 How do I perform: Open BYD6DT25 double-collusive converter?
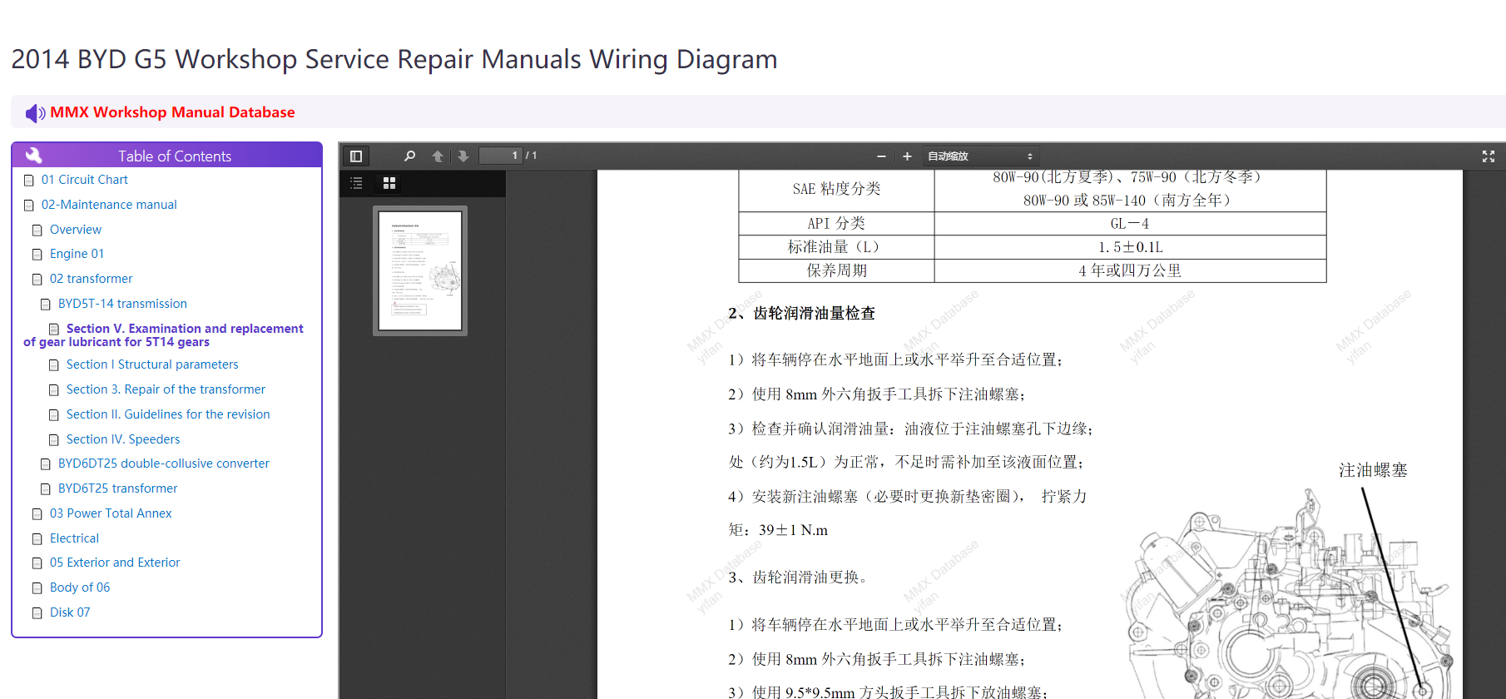pyautogui.click(x=164, y=464)
